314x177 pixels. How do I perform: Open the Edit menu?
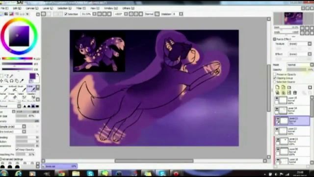(17, 8)
